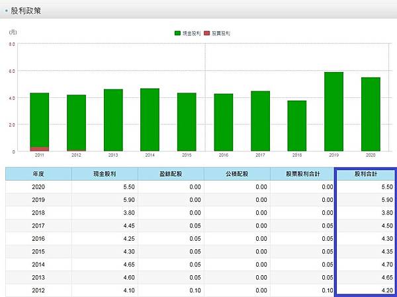Viewport: 397px width, 297px height.
Task: Click 現金股利 value 5.90 in 2019 row
Action: (x=129, y=200)
